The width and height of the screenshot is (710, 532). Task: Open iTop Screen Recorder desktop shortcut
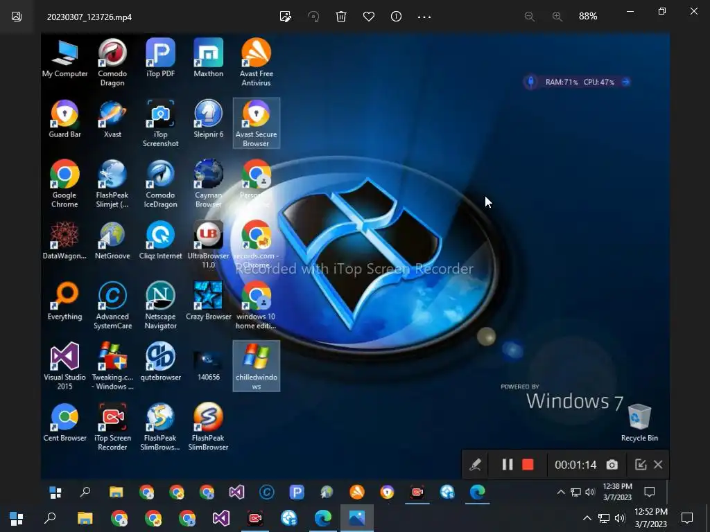pyautogui.click(x=112, y=427)
